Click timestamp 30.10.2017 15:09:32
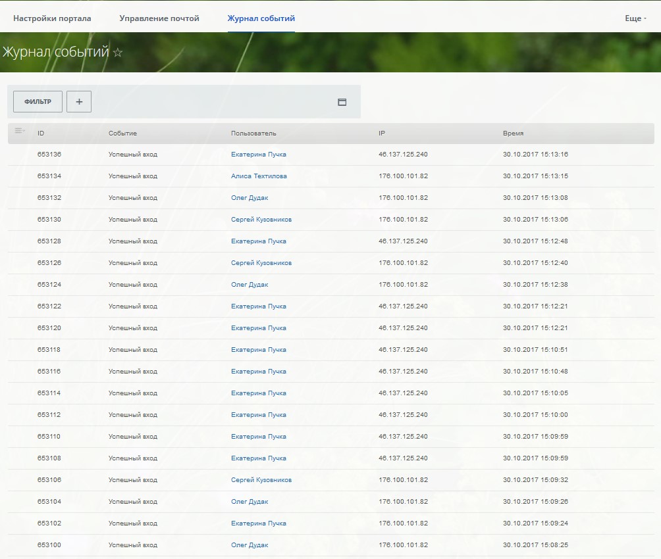Screen dimensions: 661x559 [x=535, y=480]
